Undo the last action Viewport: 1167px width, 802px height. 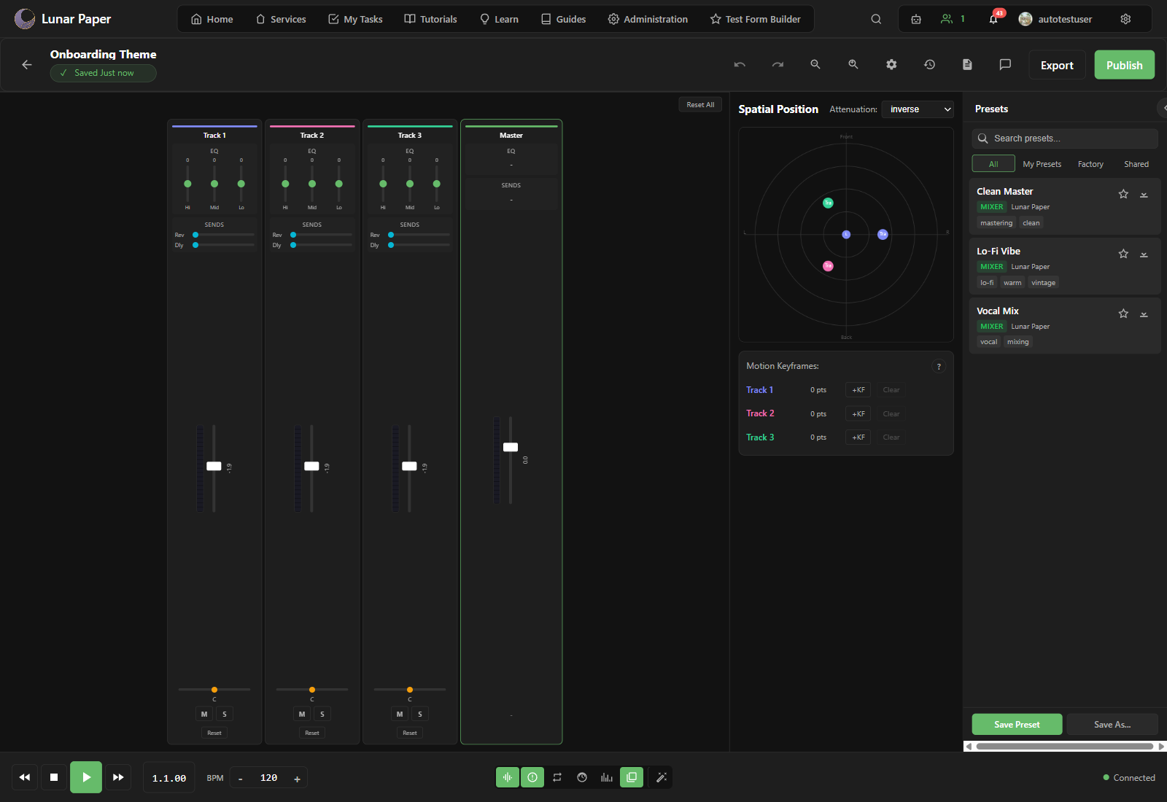[x=740, y=65]
